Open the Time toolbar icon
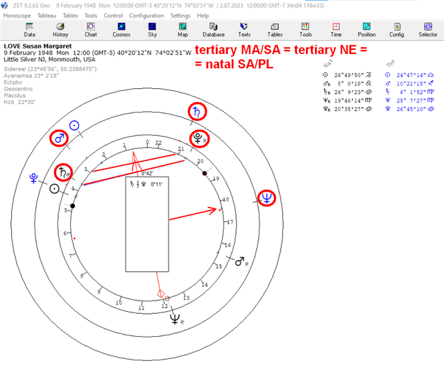This screenshot has width=444, height=377. tap(336, 30)
